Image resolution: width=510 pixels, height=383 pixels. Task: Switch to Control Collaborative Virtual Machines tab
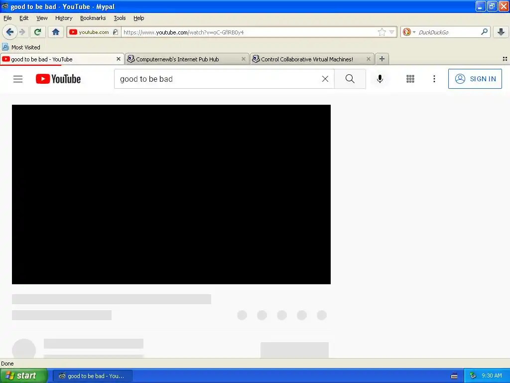[312, 59]
